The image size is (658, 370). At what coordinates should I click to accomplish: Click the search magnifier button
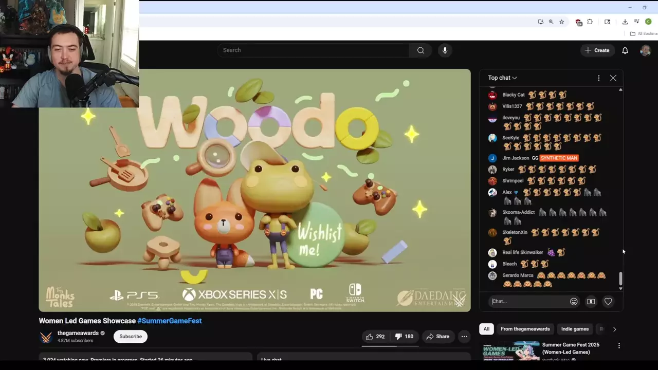click(421, 50)
